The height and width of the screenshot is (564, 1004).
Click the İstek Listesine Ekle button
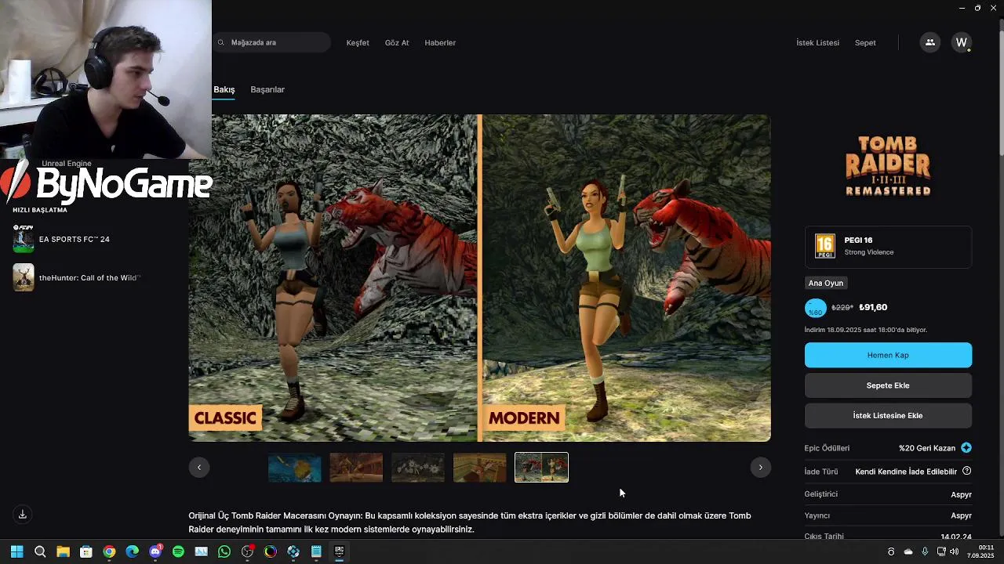click(x=888, y=415)
